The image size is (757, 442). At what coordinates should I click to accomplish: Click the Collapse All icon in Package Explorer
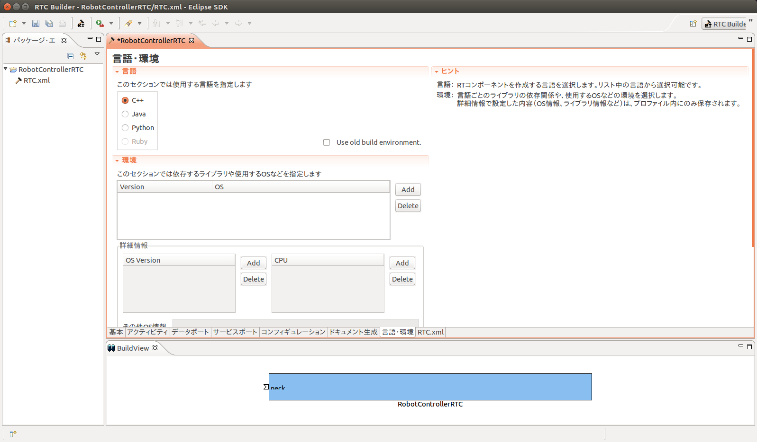tap(71, 56)
